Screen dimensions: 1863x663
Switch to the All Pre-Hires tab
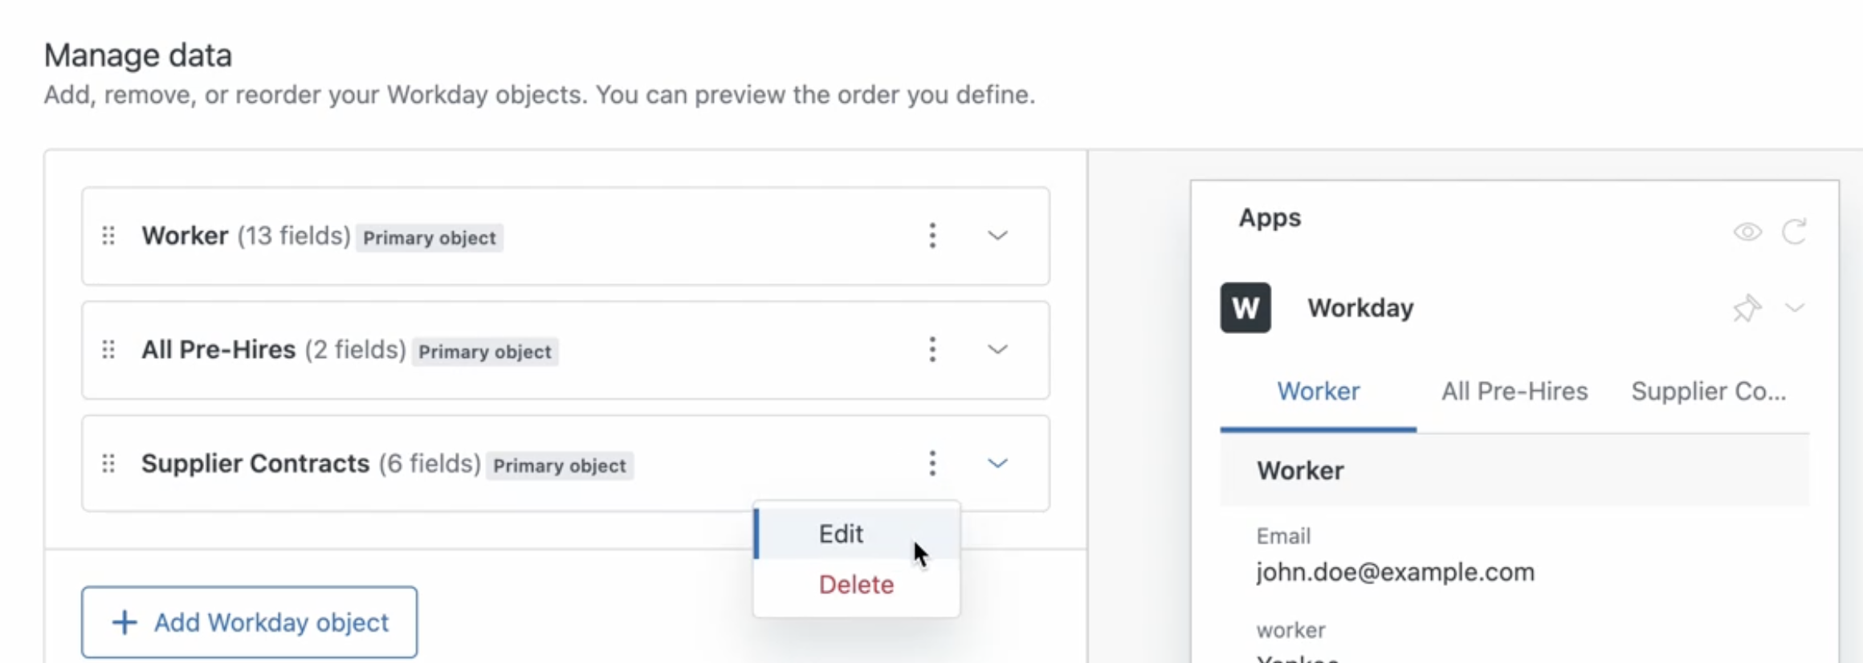pyautogui.click(x=1514, y=392)
